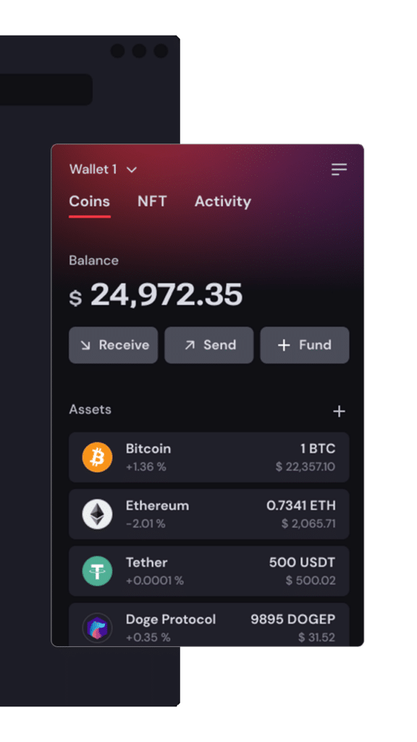Screen dimensions: 417x742
Task: Click the Fund button
Action: (305, 345)
